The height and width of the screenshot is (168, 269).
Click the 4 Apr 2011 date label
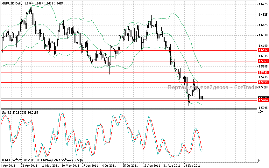pyautogui.click(x=8, y=166)
